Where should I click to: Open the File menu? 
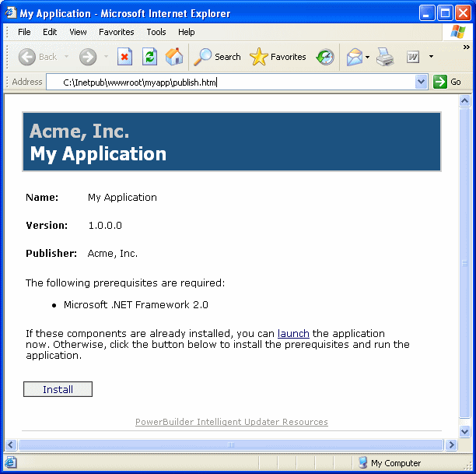pyautogui.click(x=24, y=32)
